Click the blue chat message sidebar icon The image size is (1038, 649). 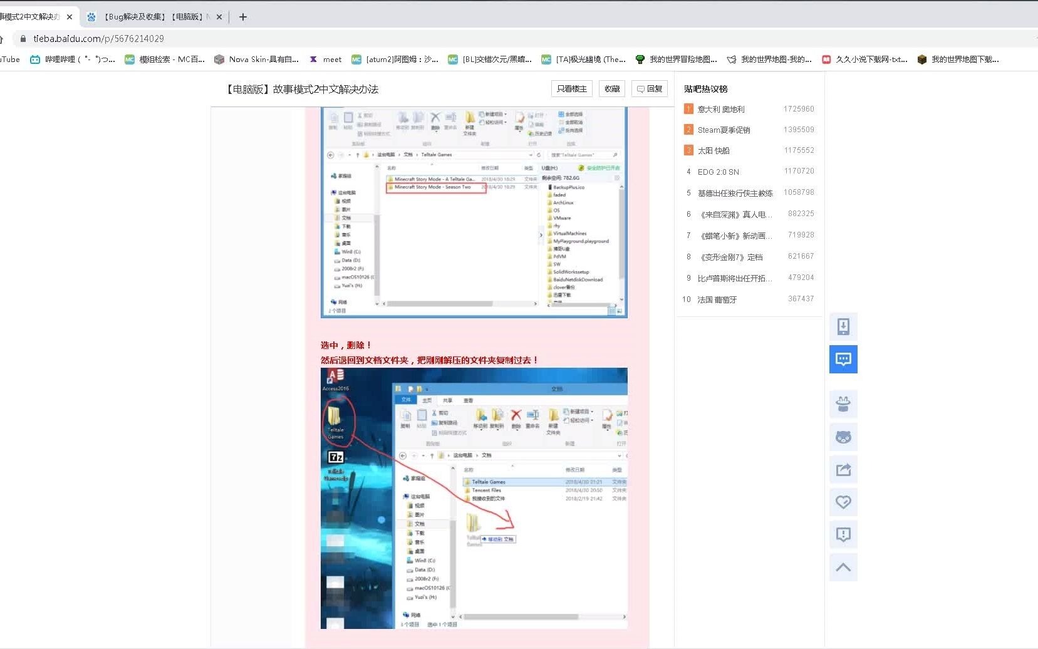click(843, 359)
